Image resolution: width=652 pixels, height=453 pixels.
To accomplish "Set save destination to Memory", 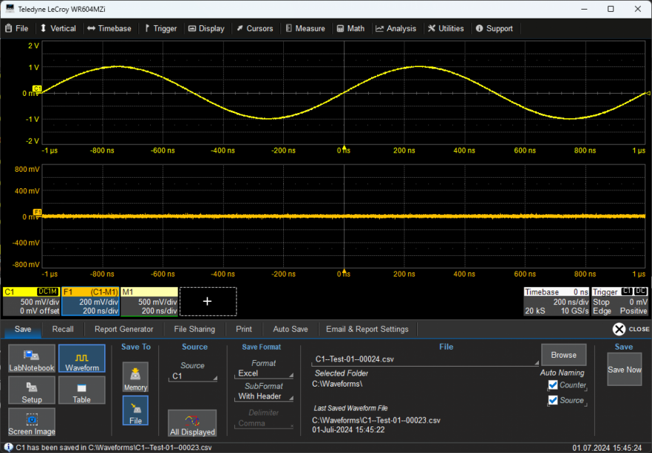I will pos(135,377).
